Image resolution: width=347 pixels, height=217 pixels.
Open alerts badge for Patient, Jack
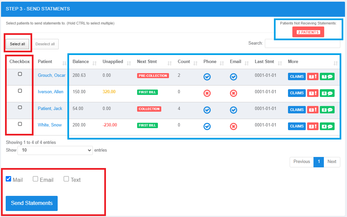pyautogui.click(x=313, y=110)
